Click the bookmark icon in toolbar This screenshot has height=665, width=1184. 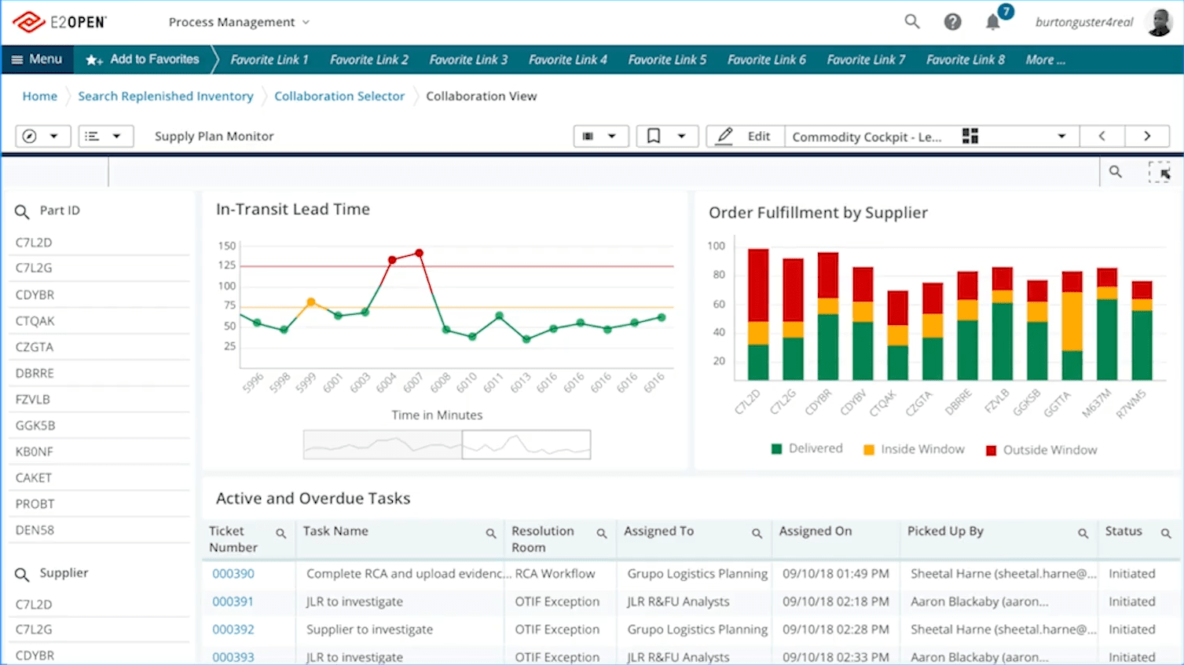[654, 136]
